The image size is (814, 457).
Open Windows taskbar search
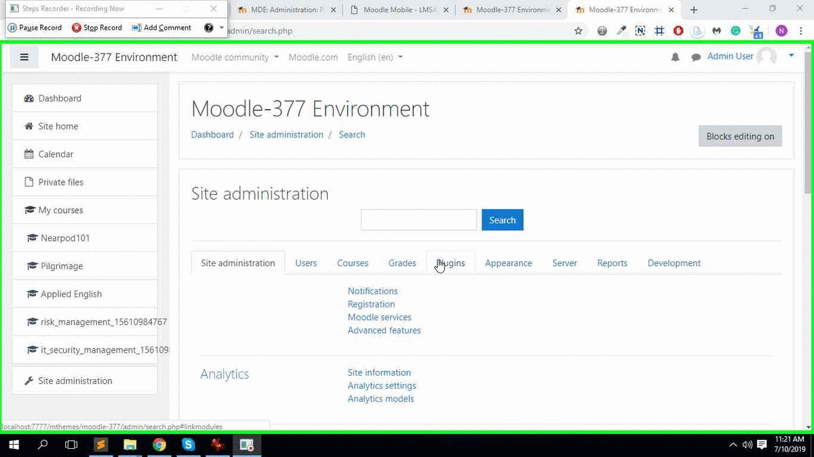click(43, 445)
